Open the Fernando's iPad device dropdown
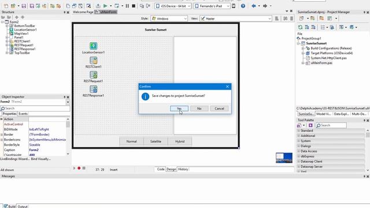Screen dimensions: 370x208 point(212,6)
